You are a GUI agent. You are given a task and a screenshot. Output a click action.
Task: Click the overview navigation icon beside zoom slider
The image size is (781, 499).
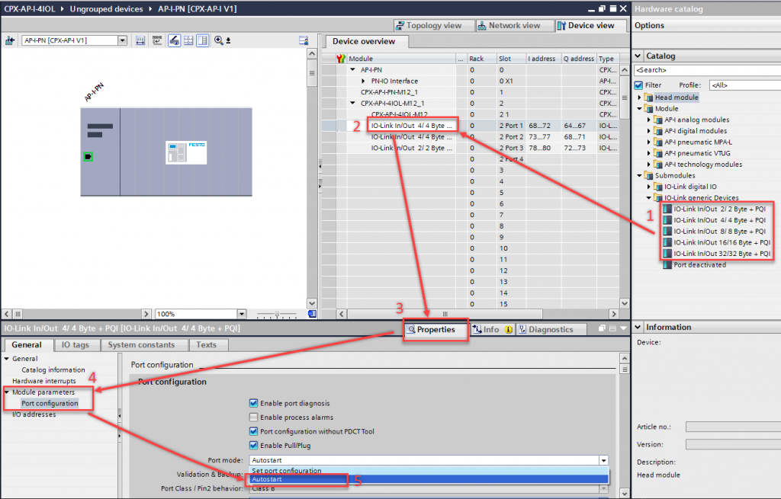[312, 314]
